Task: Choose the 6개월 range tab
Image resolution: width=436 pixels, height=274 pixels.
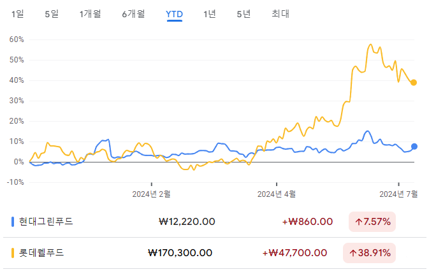Action: tap(133, 14)
